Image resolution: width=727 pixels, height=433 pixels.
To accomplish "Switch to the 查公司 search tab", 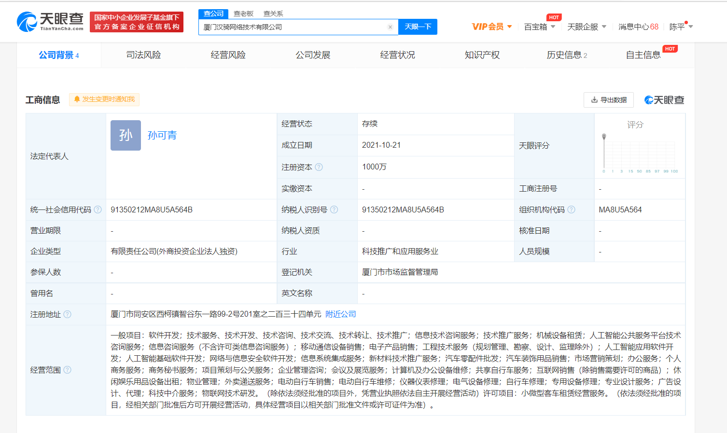I will (x=213, y=14).
